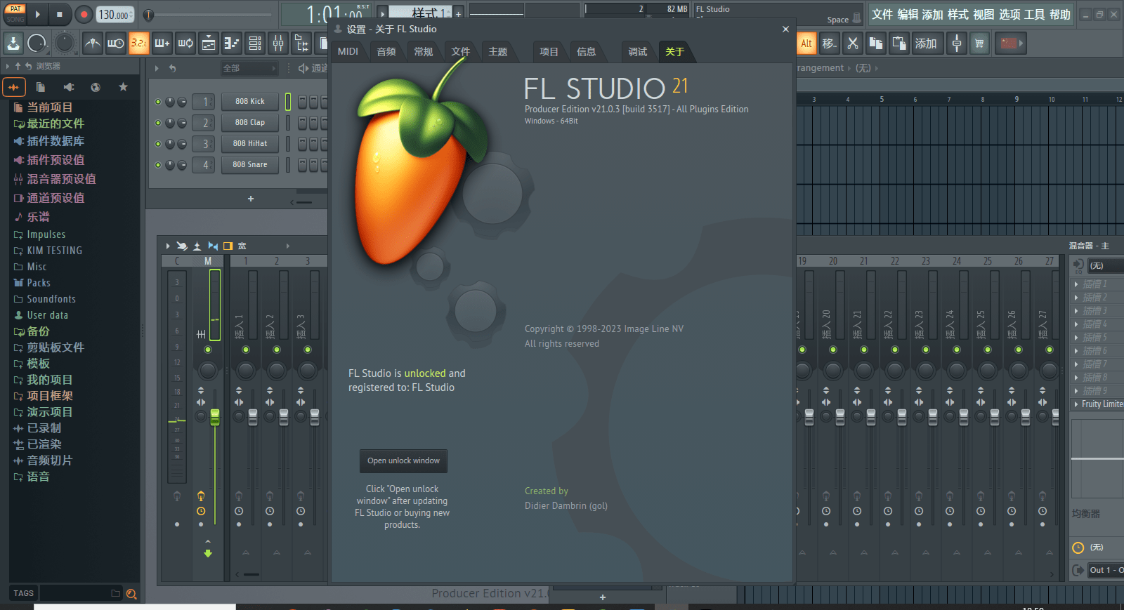Open the 帮助 main menu
This screenshot has height=610, width=1124.
1059,15
